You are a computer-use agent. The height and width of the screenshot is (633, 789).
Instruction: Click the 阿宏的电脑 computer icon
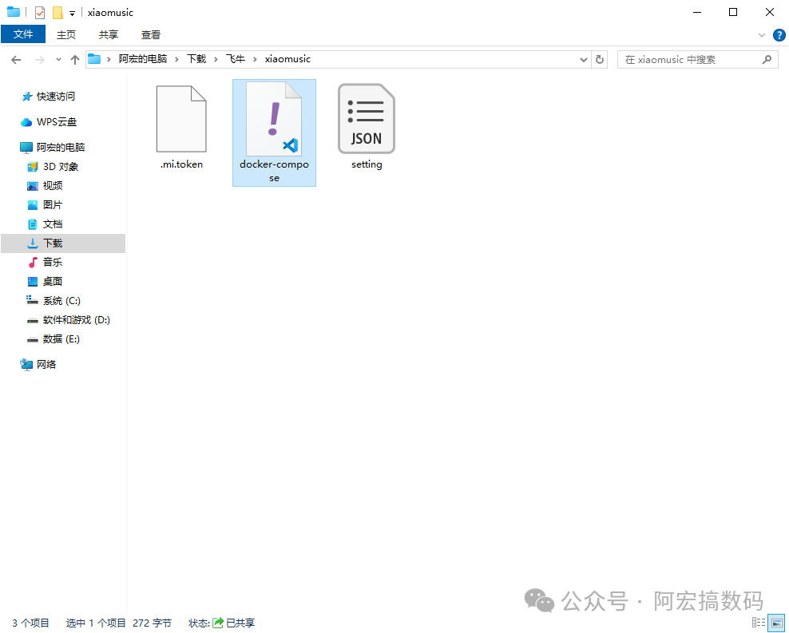(x=26, y=148)
